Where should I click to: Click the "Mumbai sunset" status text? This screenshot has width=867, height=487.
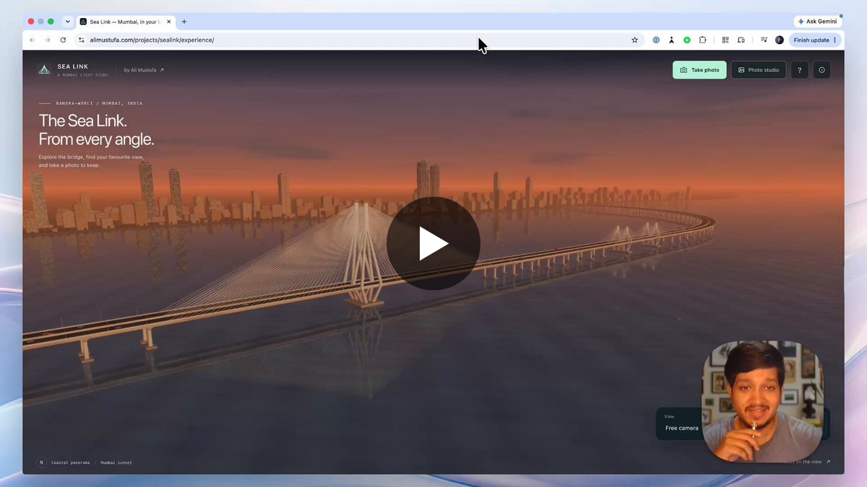click(x=116, y=462)
